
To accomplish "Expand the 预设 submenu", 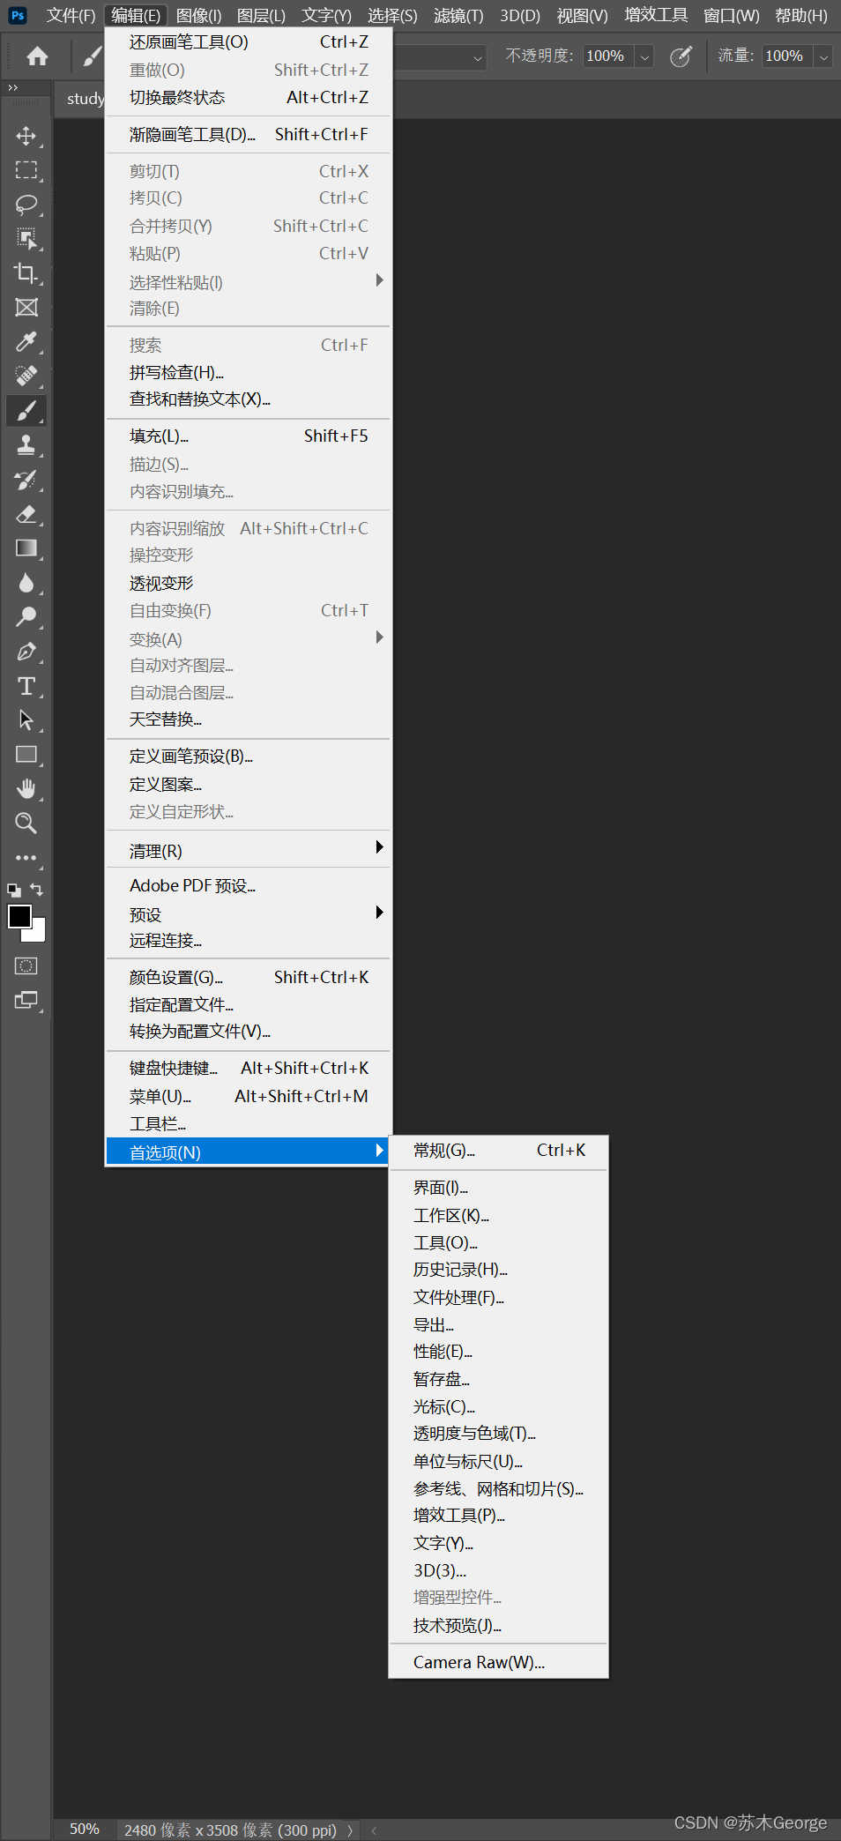I will click(x=379, y=913).
